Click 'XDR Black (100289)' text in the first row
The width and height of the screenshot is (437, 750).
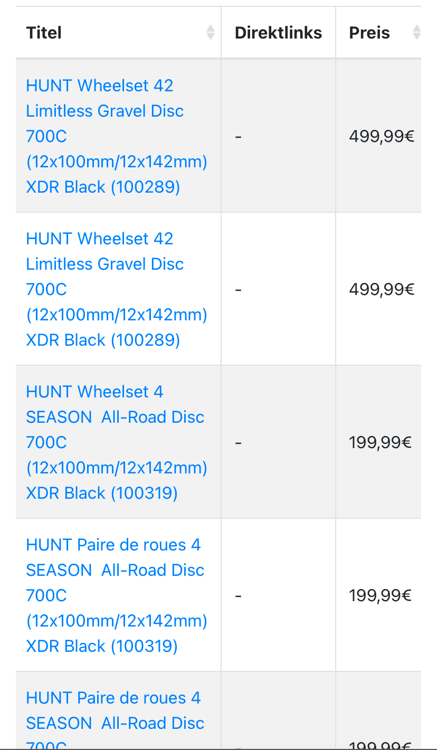[x=103, y=187]
